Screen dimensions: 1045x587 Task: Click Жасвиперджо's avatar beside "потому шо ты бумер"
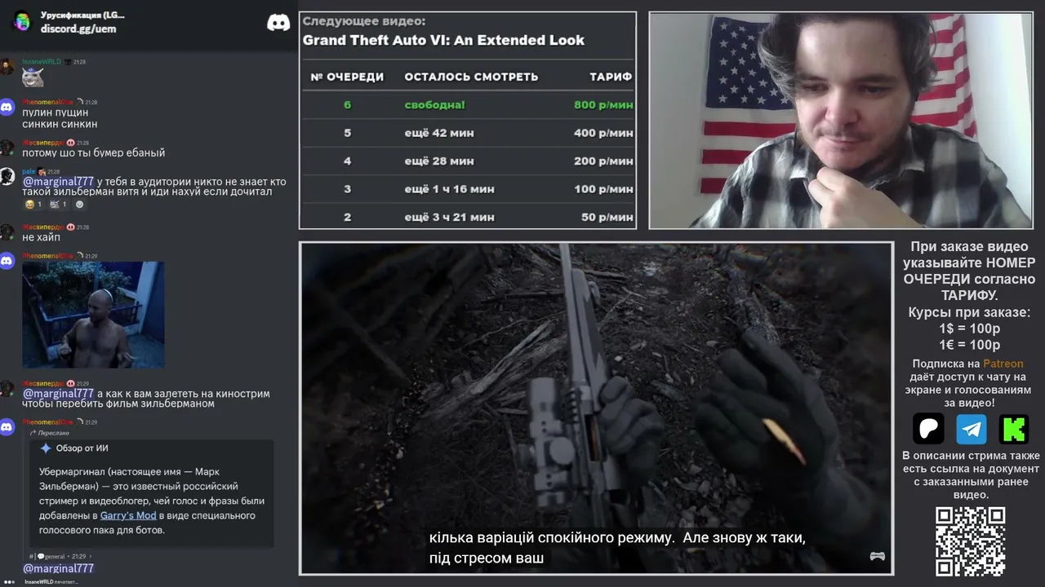click(x=7, y=148)
